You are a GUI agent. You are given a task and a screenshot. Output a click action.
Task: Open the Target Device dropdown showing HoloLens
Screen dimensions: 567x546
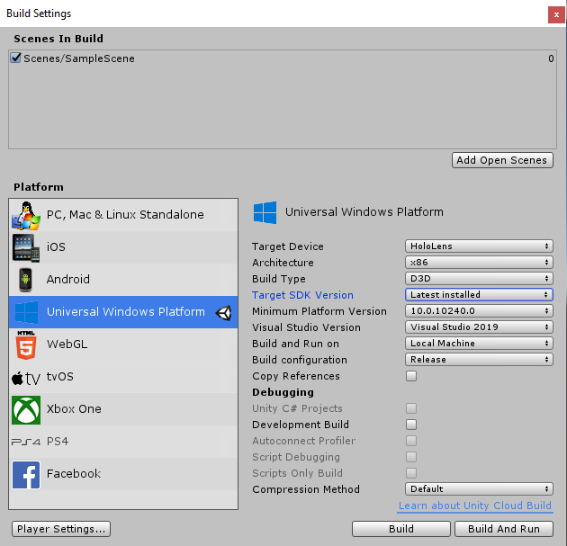pos(479,246)
